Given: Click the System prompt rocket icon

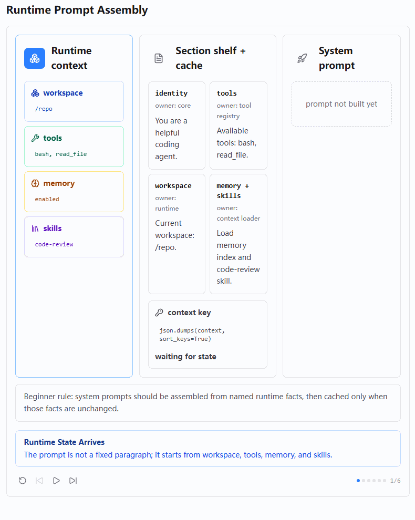Looking at the screenshot, I should click(x=302, y=58).
